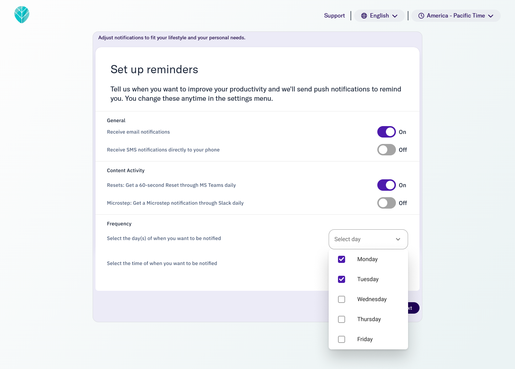515x369 pixels.
Task: Enable SMS notifications to your phone
Action: pos(386,150)
